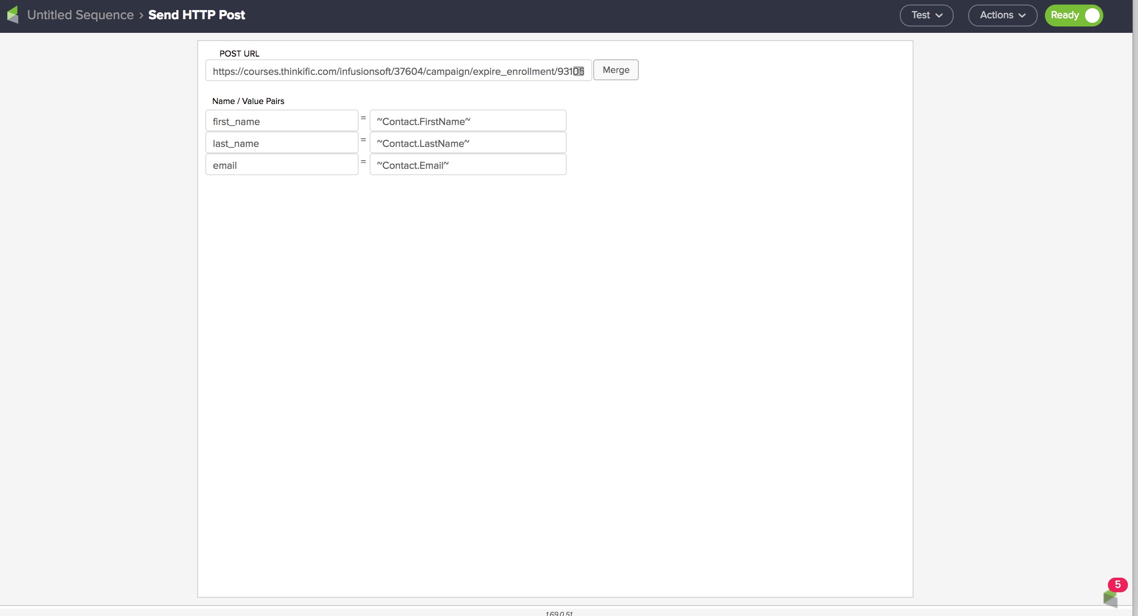Focus the last_name name field
The image size is (1138, 616).
pyautogui.click(x=282, y=143)
